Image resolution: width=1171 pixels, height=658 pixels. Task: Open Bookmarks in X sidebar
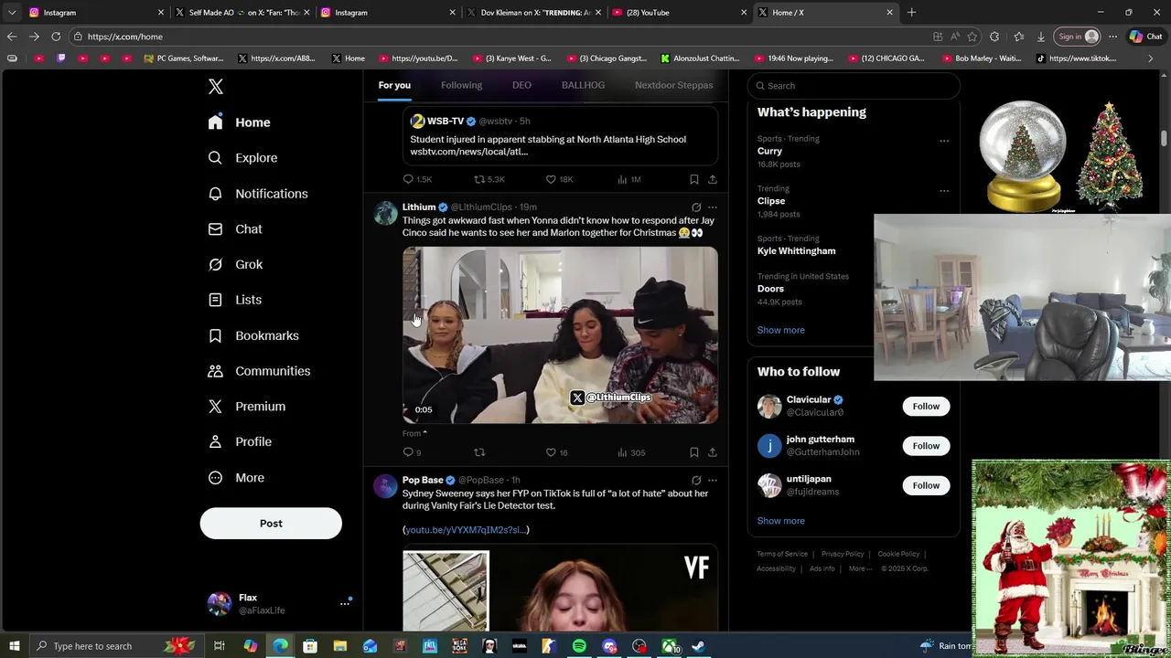[x=253, y=335]
